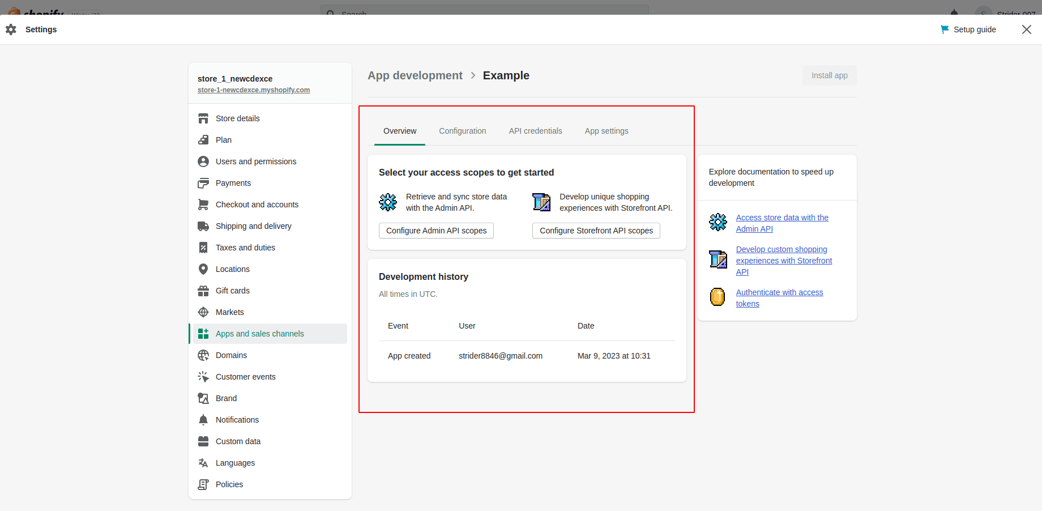Click the Brand icon in sidebar
The width and height of the screenshot is (1042, 511).
203,398
